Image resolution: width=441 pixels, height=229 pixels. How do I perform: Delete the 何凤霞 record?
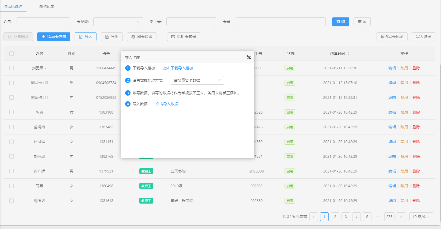tap(416, 142)
